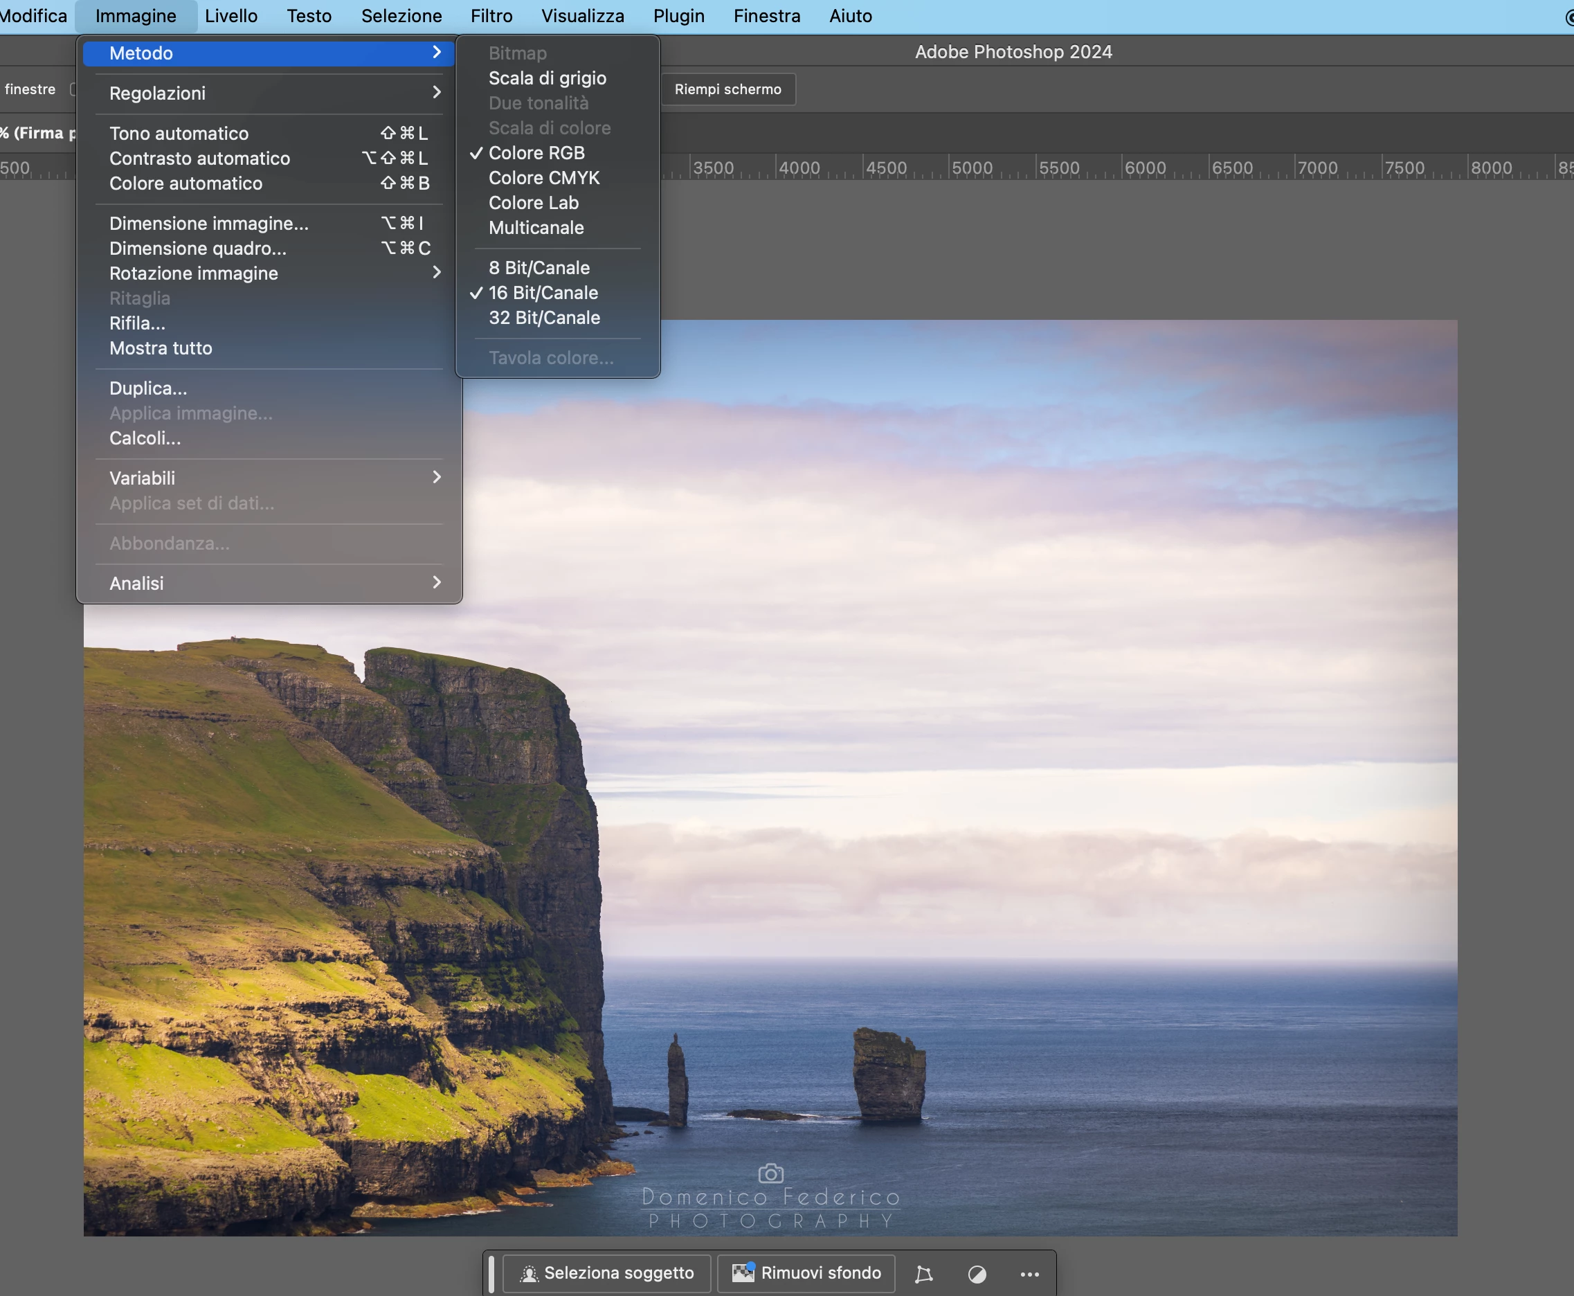Screen dimensions: 1574x1296
Task: Select Scala di grigio mode
Action: click(547, 78)
